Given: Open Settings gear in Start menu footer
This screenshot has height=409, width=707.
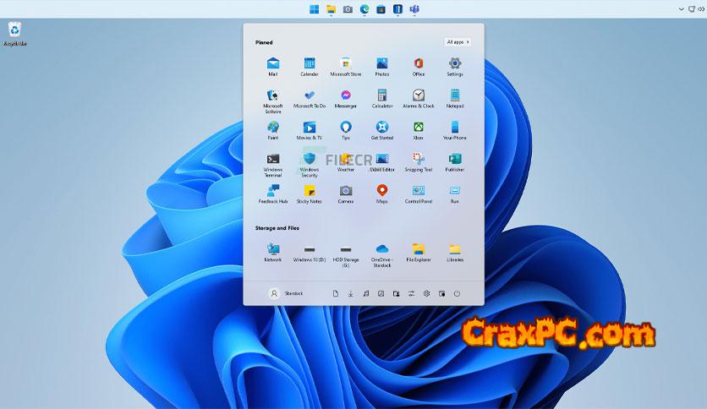Looking at the screenshot, I should 426,293.
